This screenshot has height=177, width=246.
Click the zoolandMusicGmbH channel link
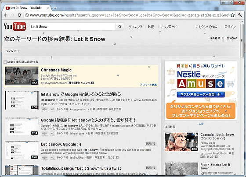pos(216,153)
